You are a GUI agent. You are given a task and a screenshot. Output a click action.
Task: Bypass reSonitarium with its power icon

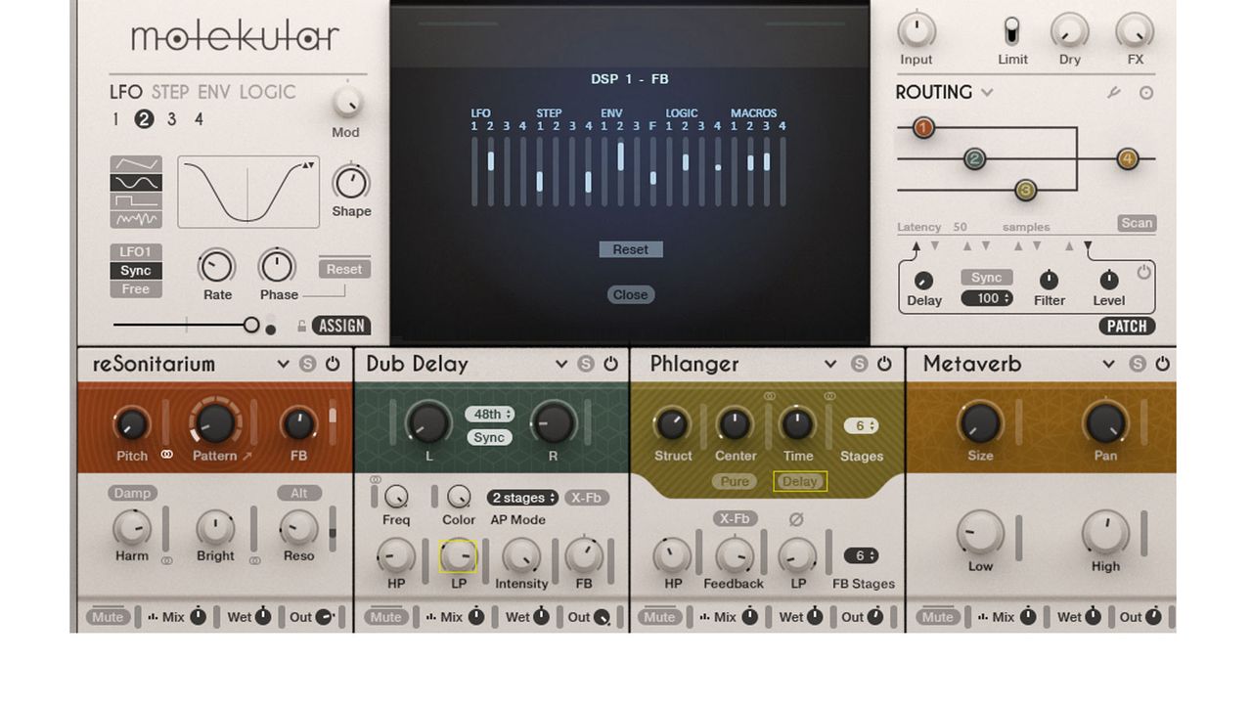[333, 364]
